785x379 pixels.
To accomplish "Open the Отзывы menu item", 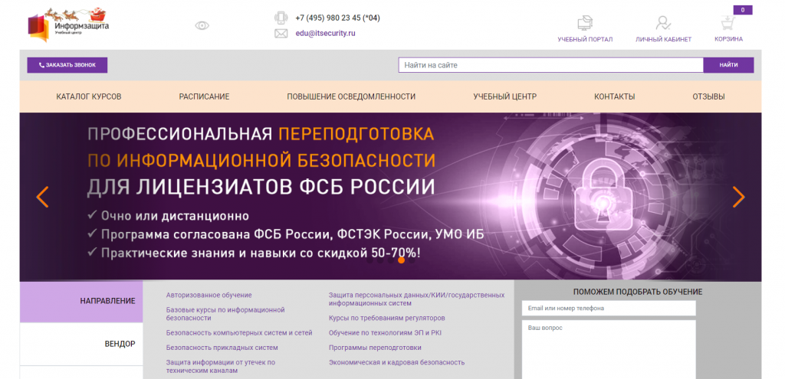I will point(708,97).
